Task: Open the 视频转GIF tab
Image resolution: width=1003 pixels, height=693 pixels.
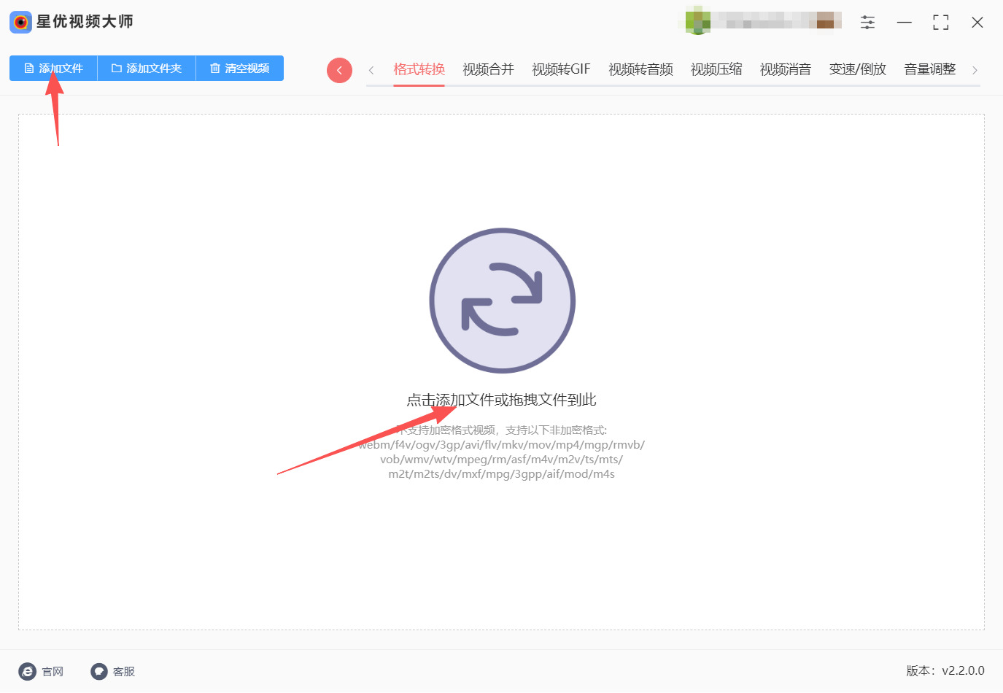Action: (561, 69)
